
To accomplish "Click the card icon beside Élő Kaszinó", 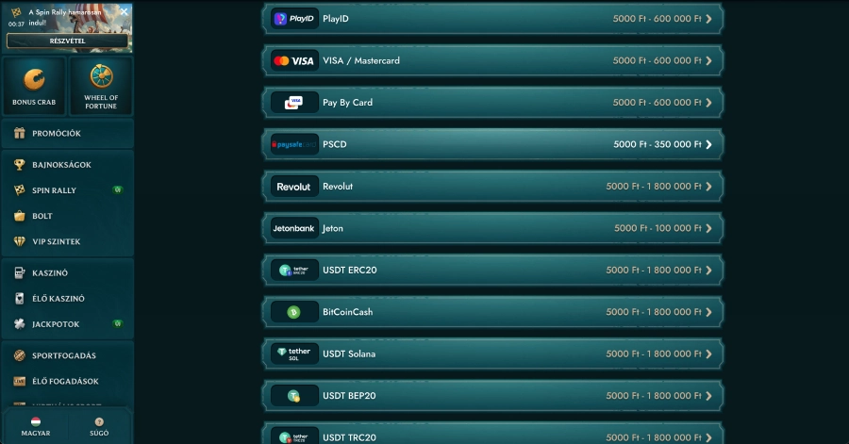I will click(x=20, y=298).
